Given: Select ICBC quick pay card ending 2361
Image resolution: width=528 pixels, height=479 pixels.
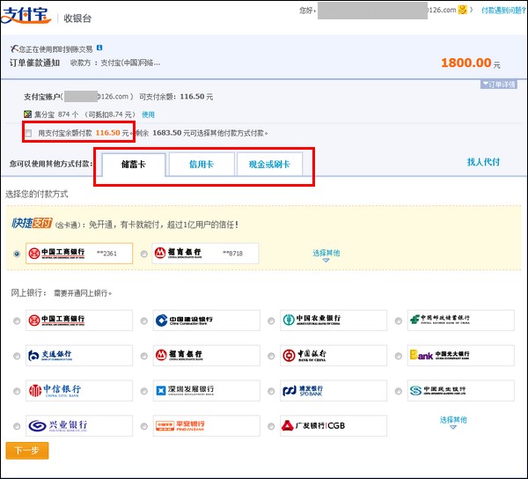Looking at the screenshot, I should [79, 254].
